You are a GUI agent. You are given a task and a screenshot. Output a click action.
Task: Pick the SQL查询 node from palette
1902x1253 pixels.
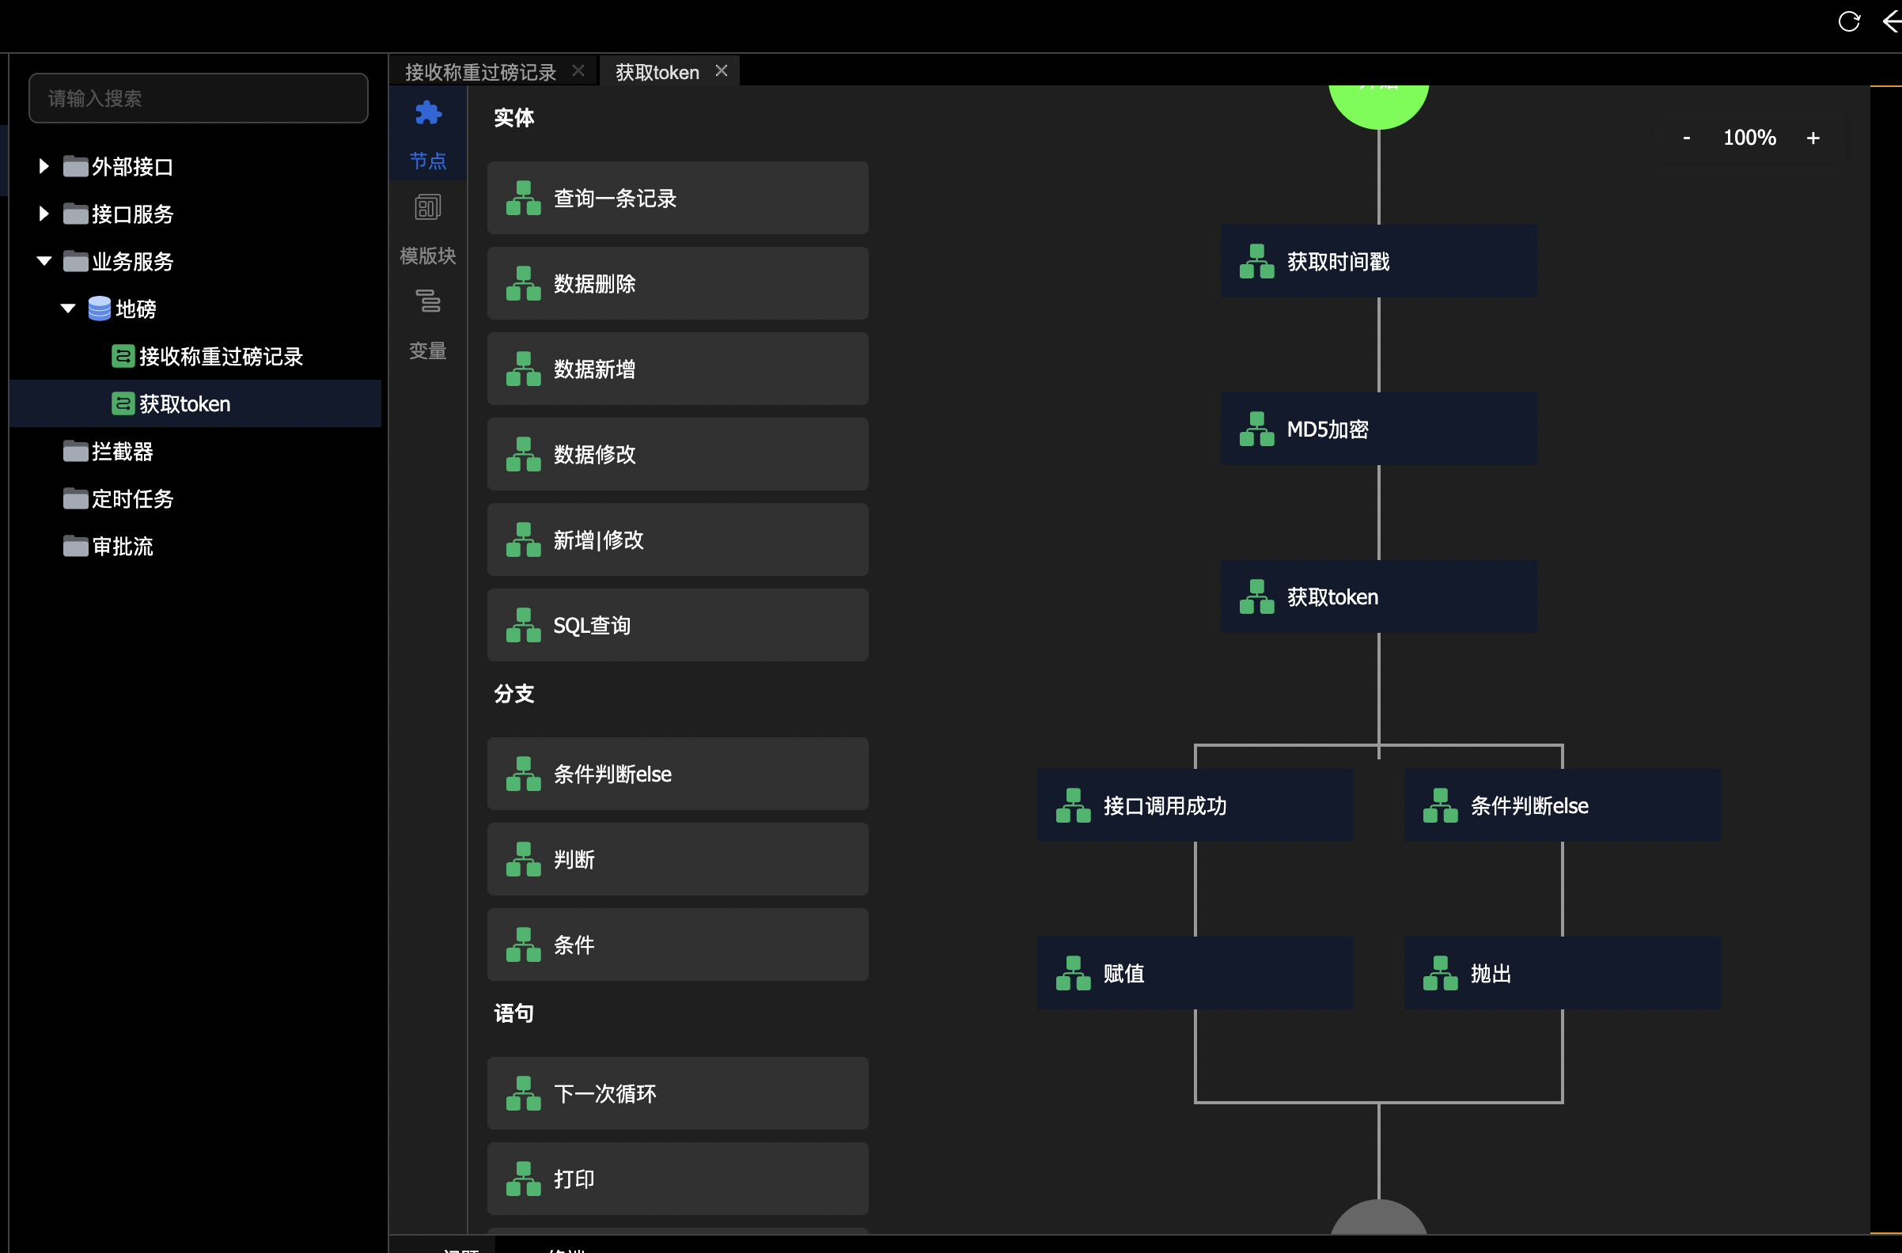(x=677, y=625)
